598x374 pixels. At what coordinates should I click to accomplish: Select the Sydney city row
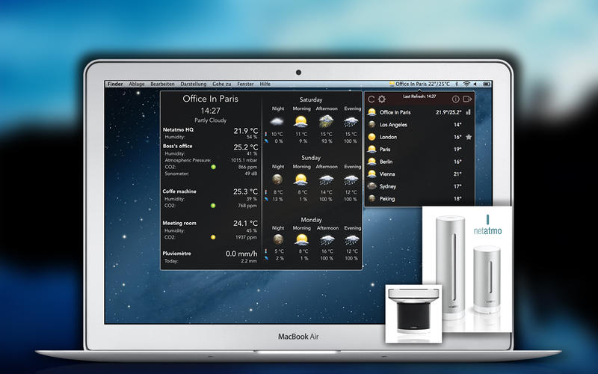pos(419,186)
